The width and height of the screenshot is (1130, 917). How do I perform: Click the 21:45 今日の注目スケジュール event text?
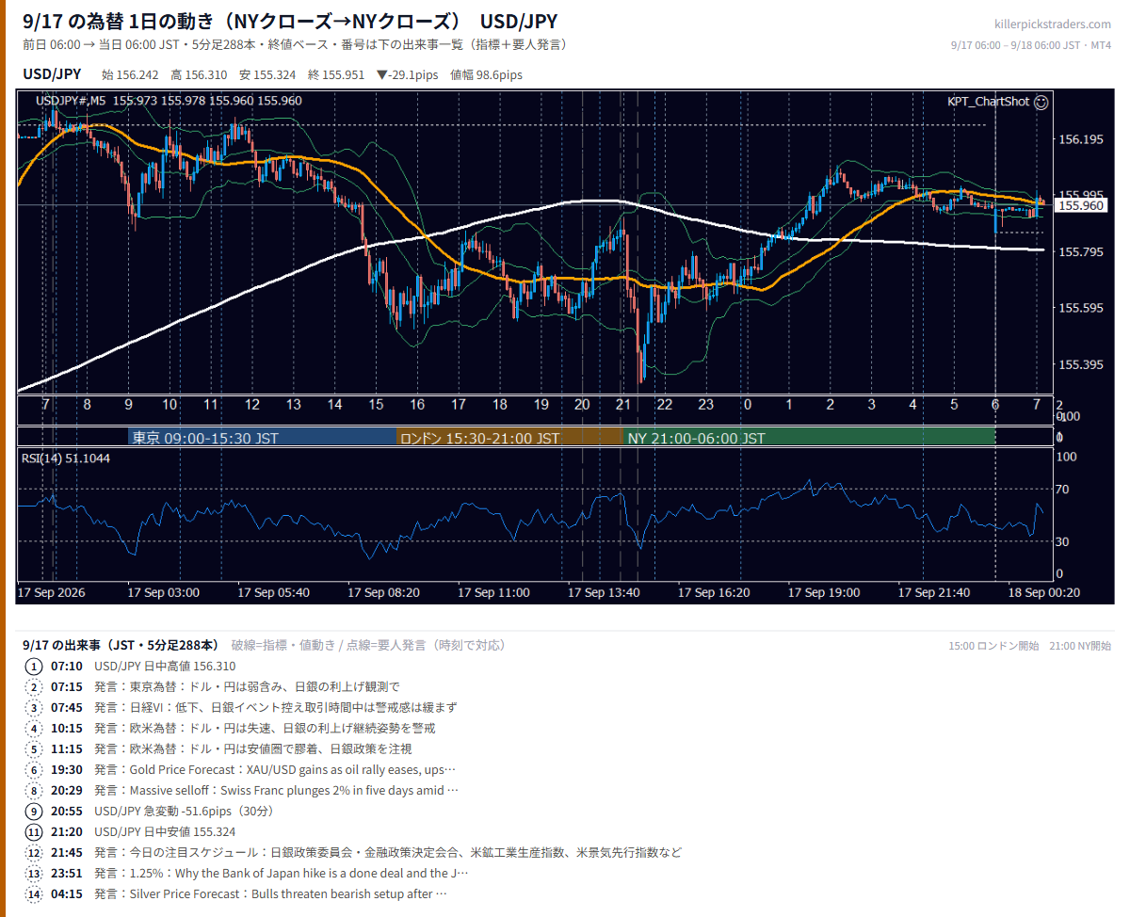click(x=388, y=852)
